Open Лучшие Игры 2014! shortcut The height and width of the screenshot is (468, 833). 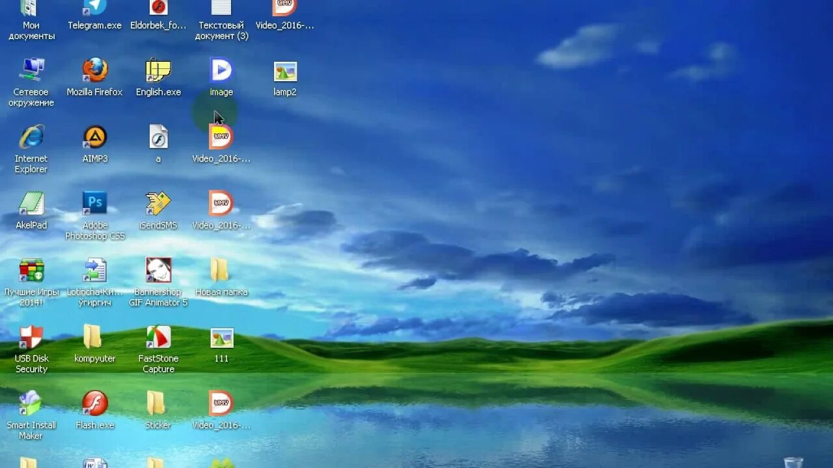point(31,282)
